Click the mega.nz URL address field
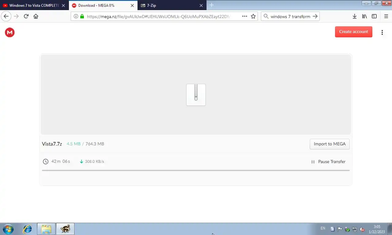The height and width of the screenshot is (235, 392). click(158, 17)
